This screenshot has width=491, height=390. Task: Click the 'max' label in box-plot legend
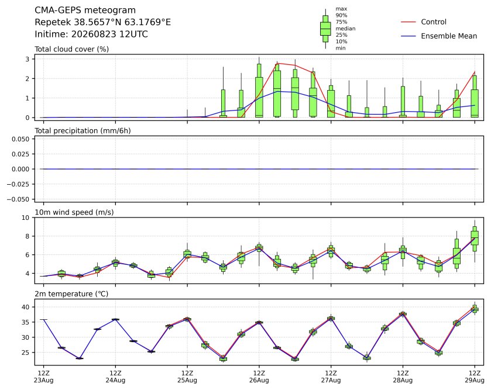point(341,9)
